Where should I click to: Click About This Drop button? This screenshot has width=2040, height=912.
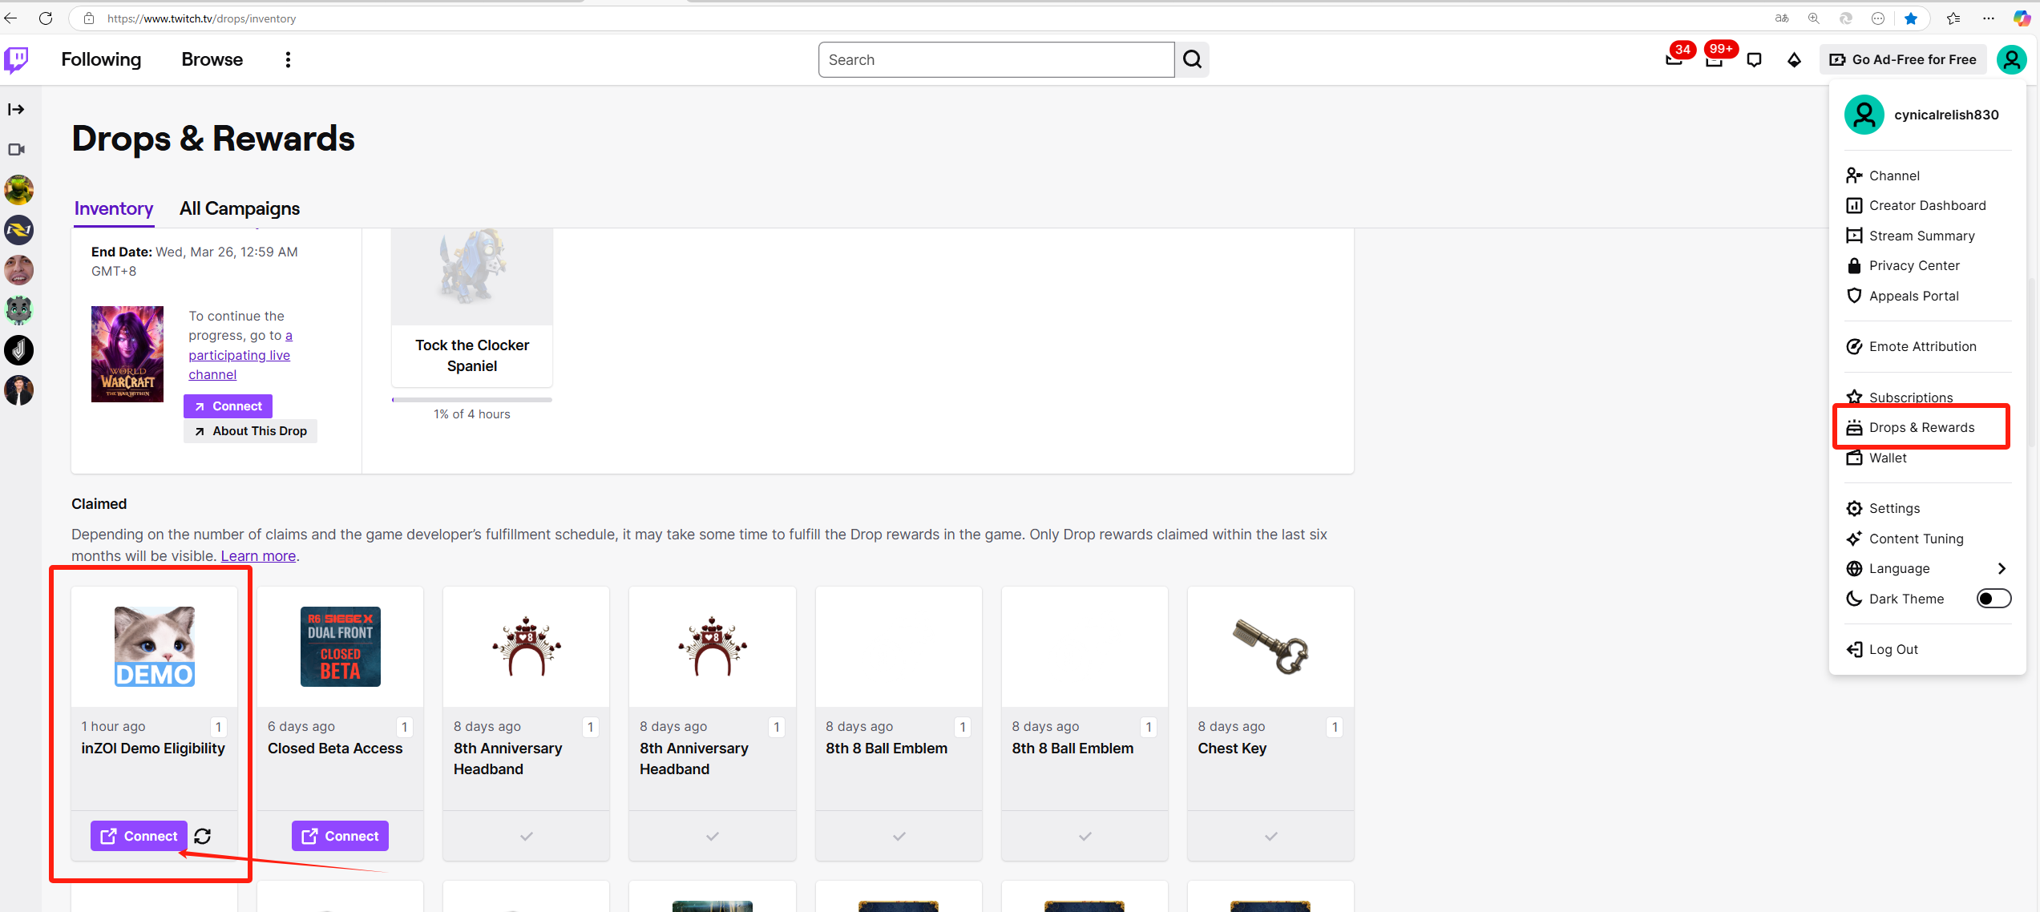[251, 431]
